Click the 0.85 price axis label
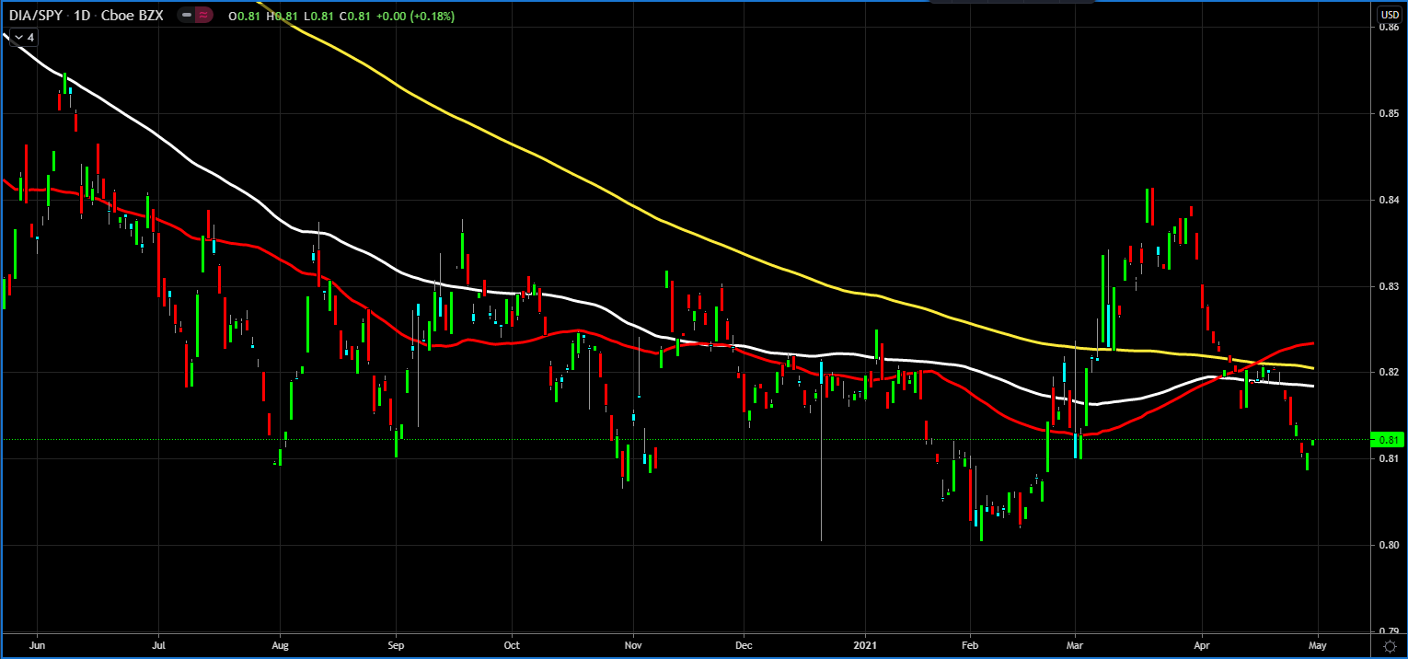The height and width of the screenshot is (659, 1408). click(1390, 114)
